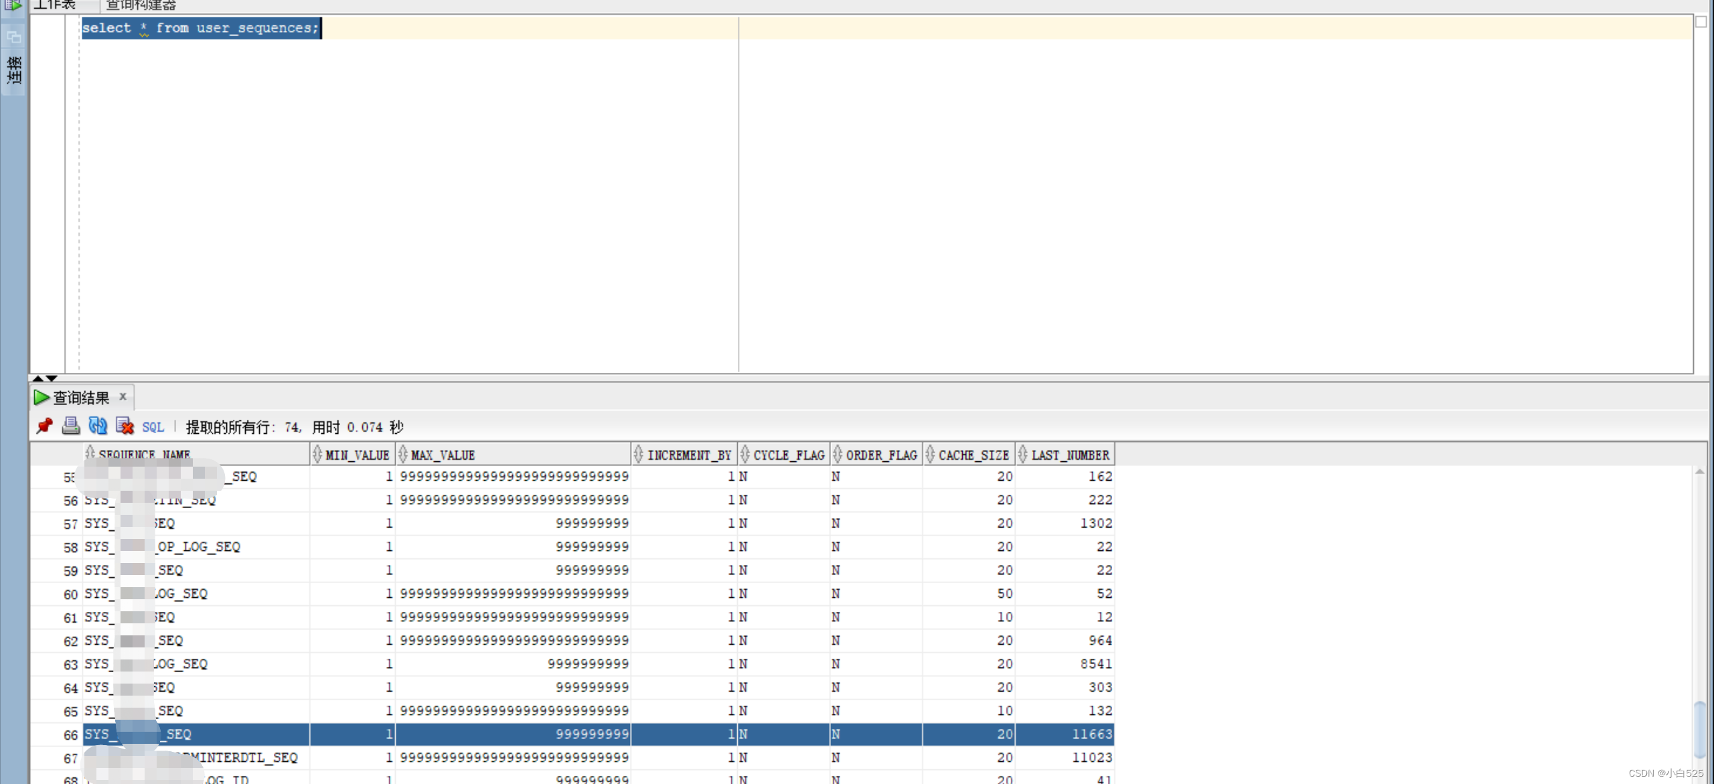This screenshot has height=784, width=1714.
Task: Switch to the 工作表 tab
Action: pos(55,5)
